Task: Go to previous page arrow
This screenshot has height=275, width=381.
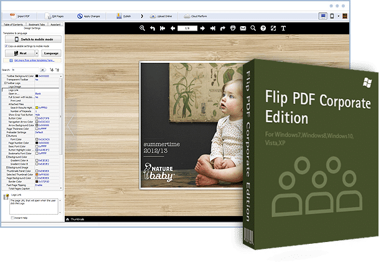Action: pyautogui.click(x=173, y=28)
